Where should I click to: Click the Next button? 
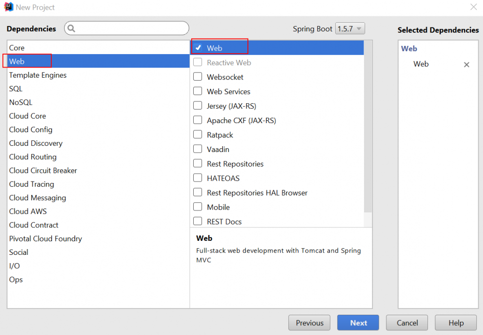358,323
